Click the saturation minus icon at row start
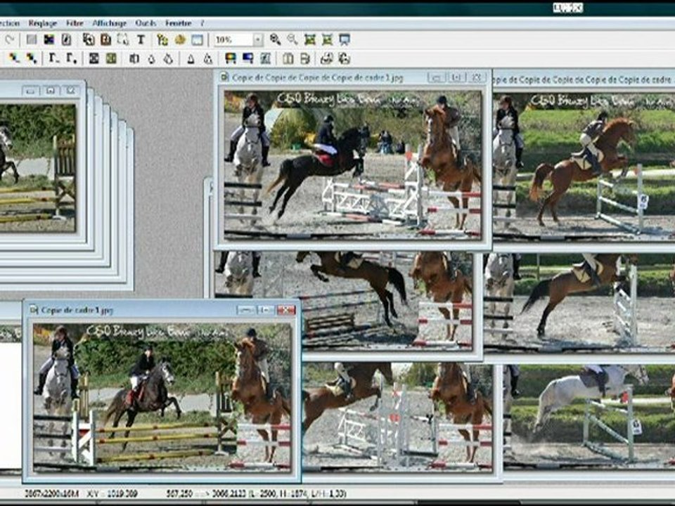 14,58
